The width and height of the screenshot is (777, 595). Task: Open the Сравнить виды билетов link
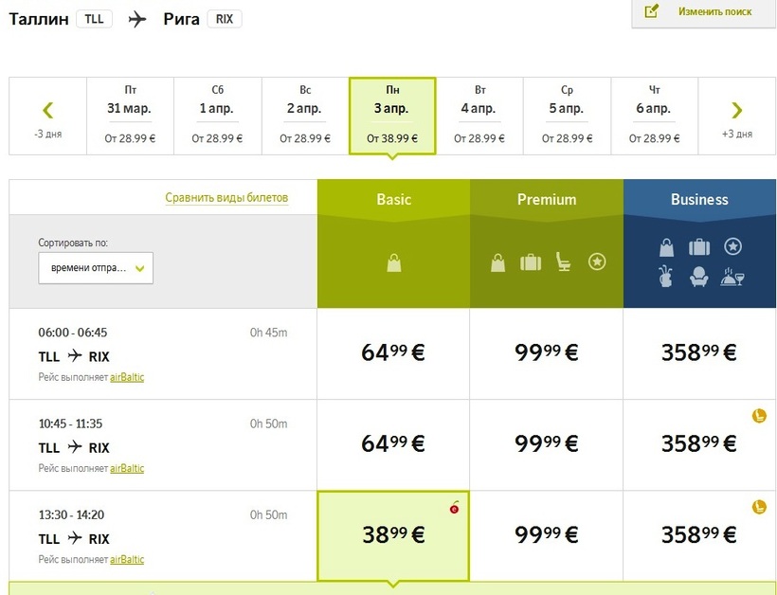coord(226,198)
